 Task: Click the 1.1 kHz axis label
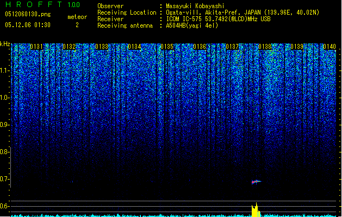click(4, 71)
